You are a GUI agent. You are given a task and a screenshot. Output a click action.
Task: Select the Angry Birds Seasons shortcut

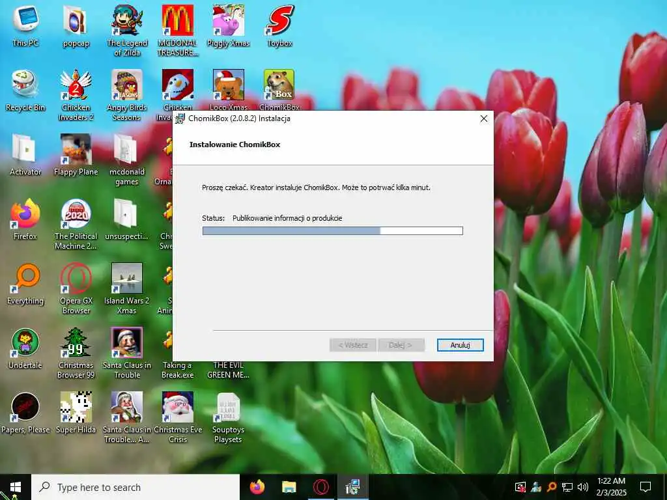coord(127,95)
